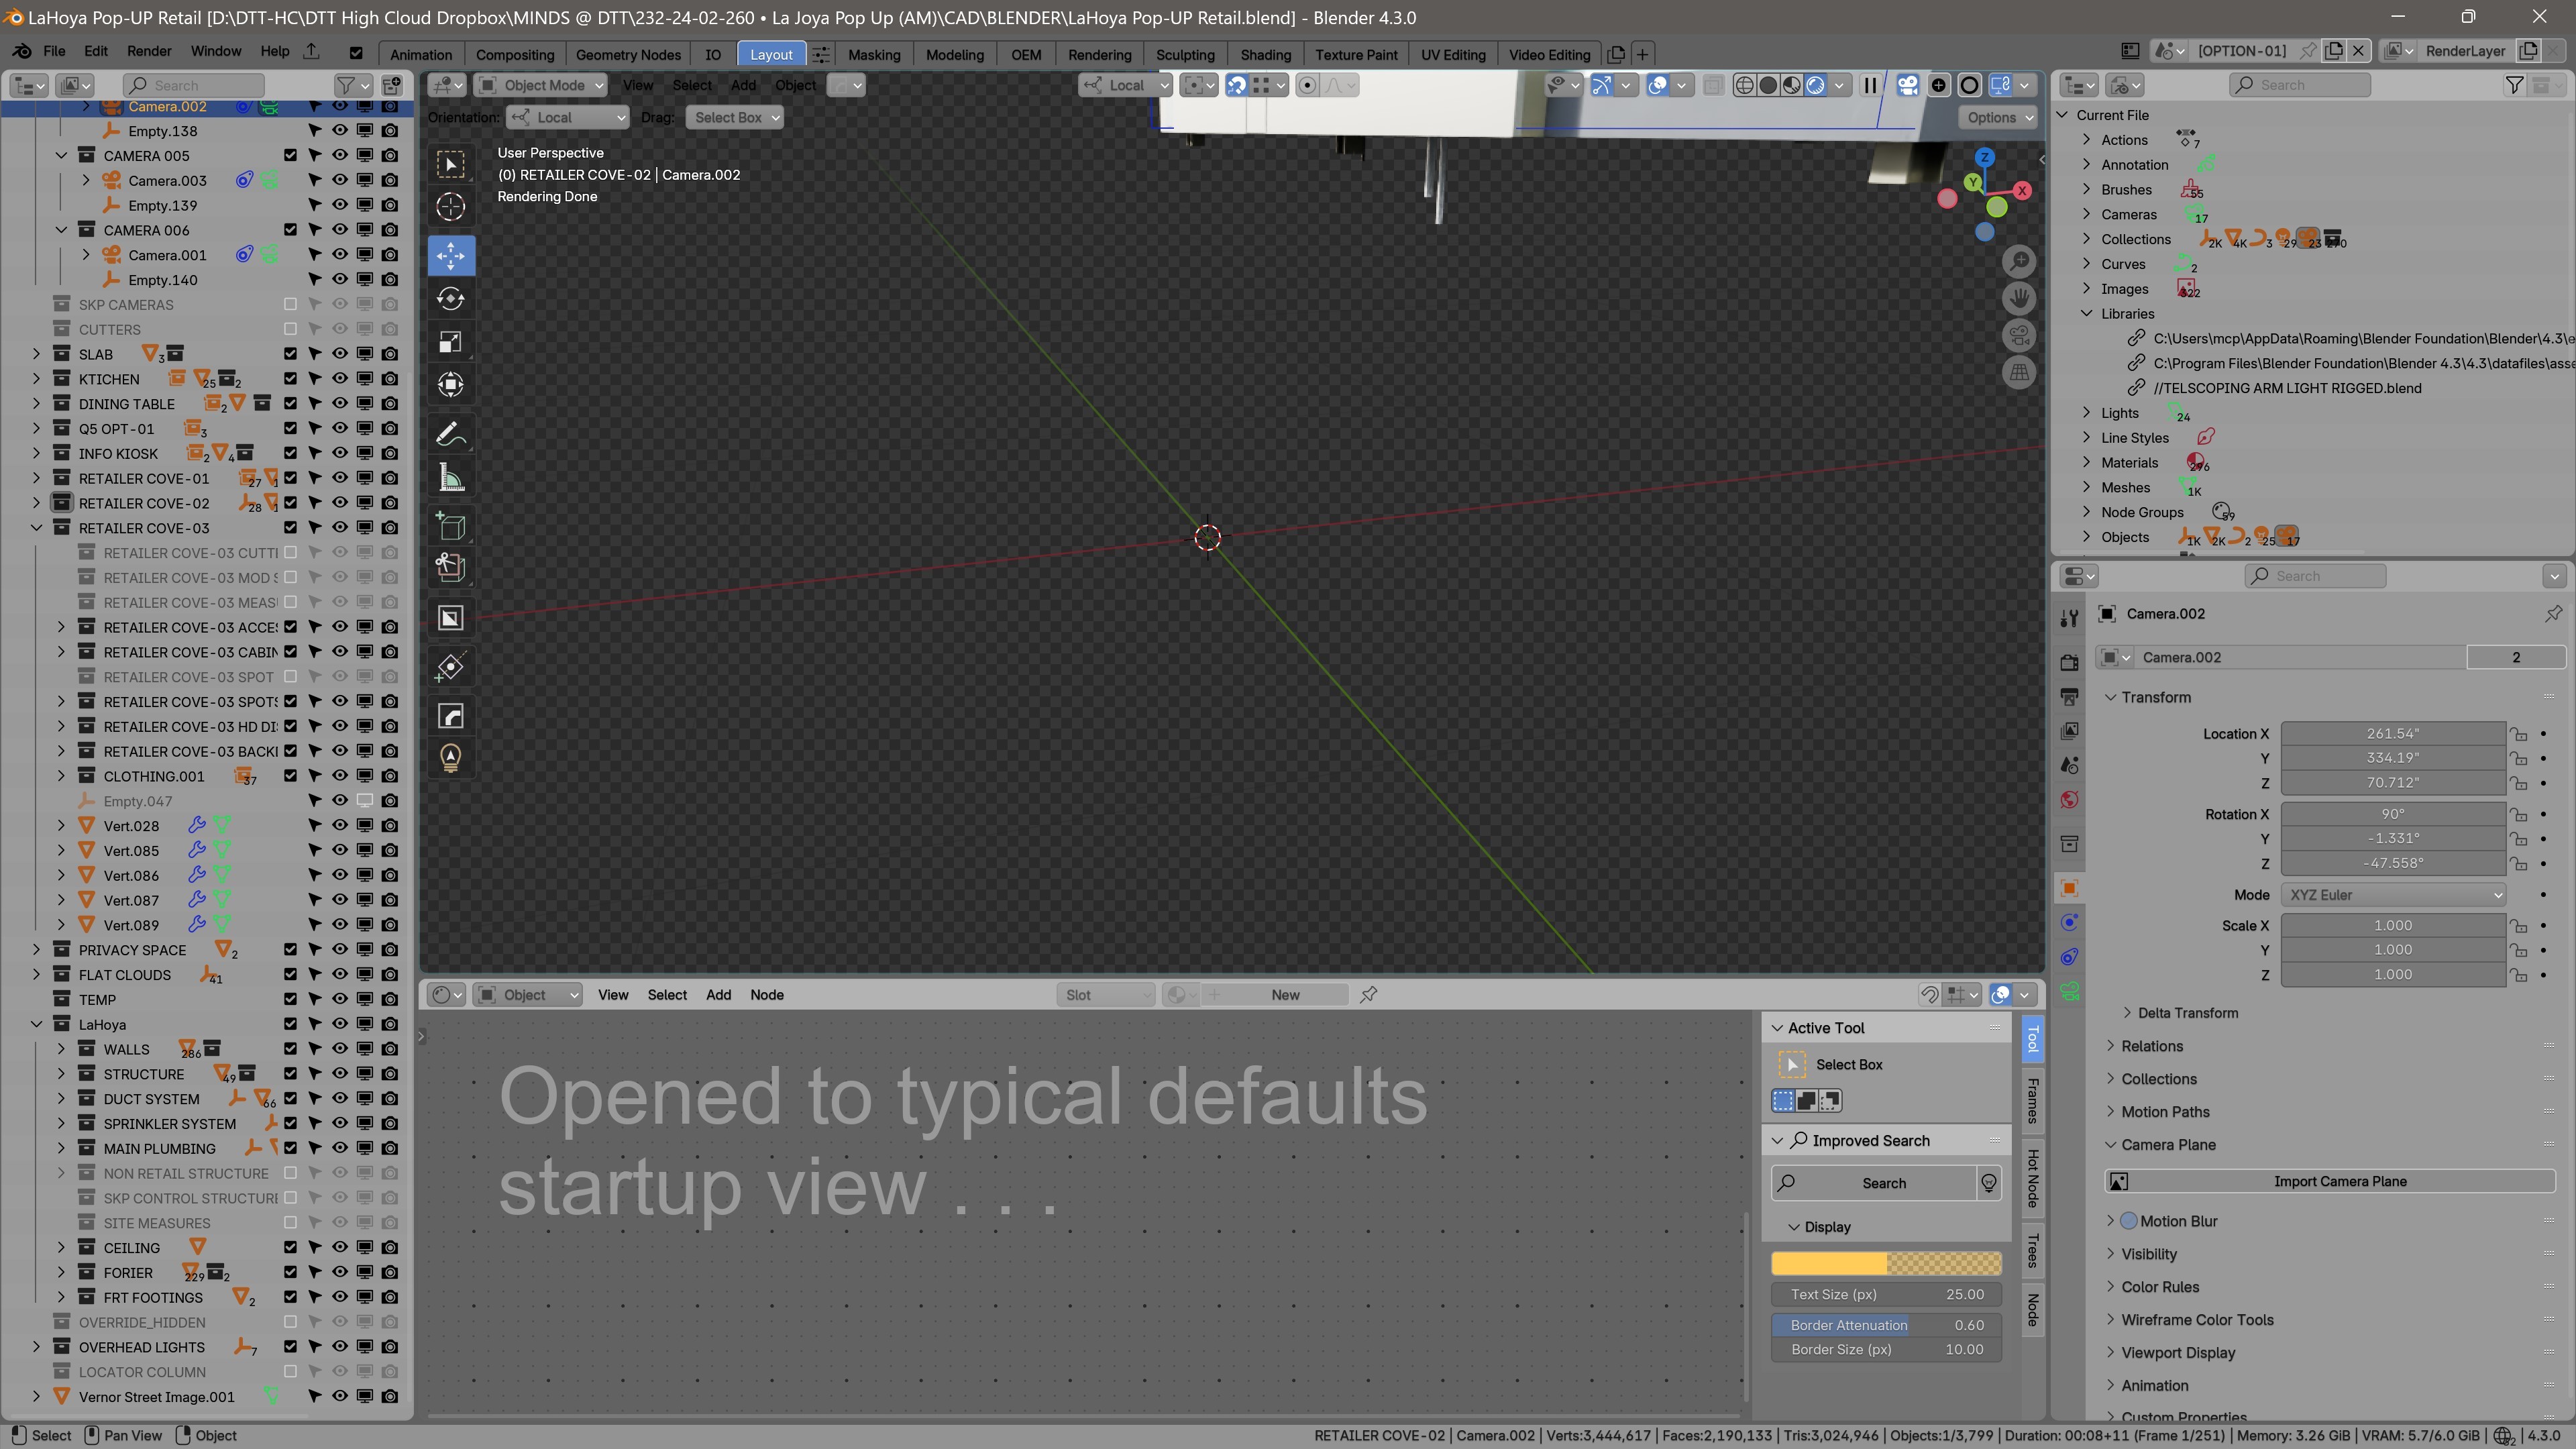Screen dimensions: 2576x1449
Task: Switch to the Shading workspace tab
Action: [x=1265, y=54]
